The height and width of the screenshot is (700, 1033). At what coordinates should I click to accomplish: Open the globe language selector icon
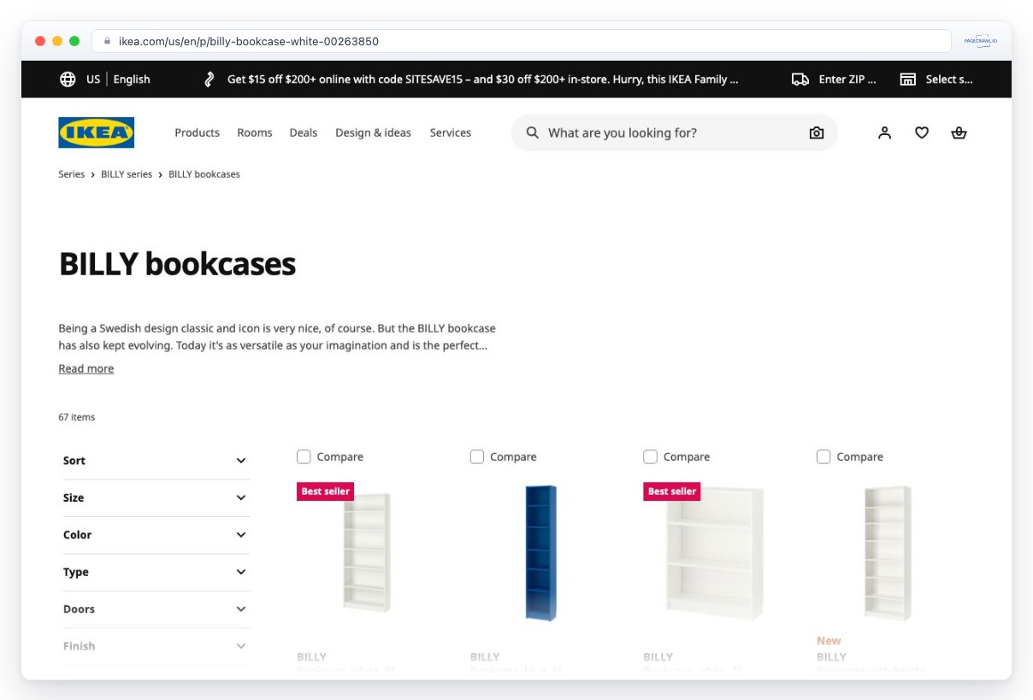(x=68, y=79)
